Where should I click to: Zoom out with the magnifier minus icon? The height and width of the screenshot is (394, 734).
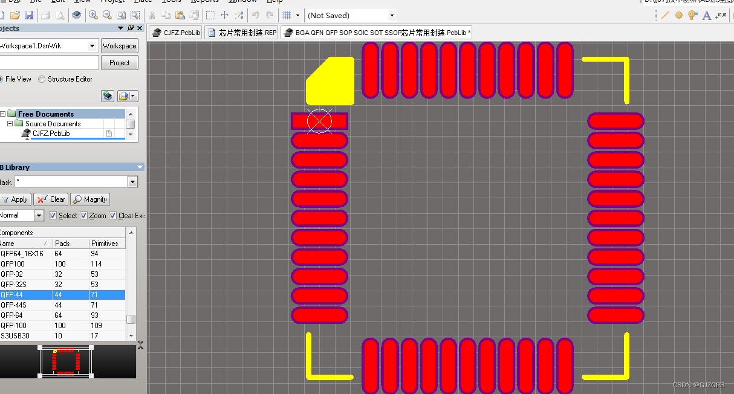tap(106, 15)
